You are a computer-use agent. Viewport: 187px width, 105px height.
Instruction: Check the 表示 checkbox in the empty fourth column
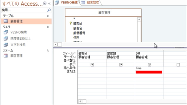178,65
